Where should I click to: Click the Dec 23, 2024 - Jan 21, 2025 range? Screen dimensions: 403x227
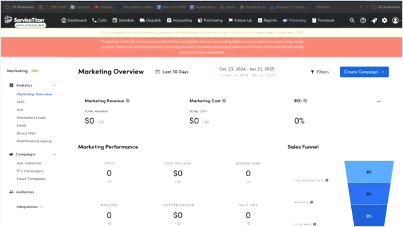(x=247, y=69)
